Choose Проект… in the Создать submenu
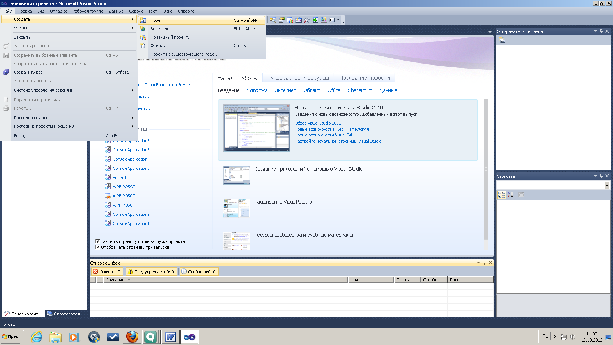Viewport: 613px width, 345px height. [x=202, y=20]
